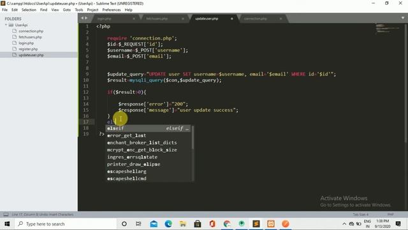Open Tab Size setting in status bar

(x=361, y=215)
